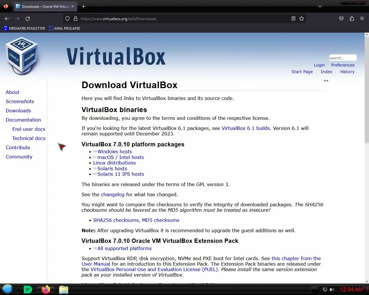
Task: Open End-user docs sidebar link
Action: point(29,129)
